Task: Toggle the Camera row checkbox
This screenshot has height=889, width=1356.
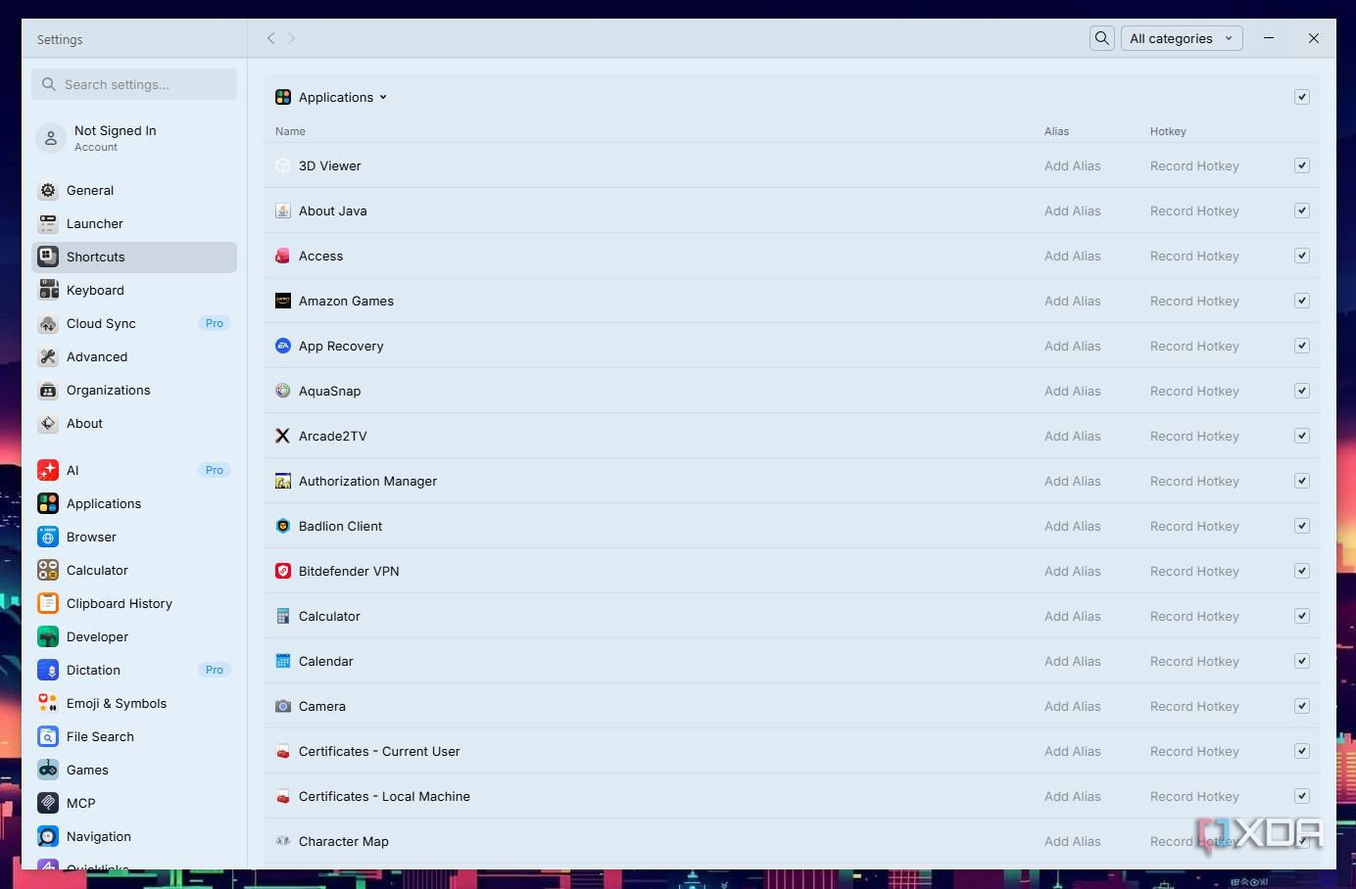Action: (x=1302, y=706)
